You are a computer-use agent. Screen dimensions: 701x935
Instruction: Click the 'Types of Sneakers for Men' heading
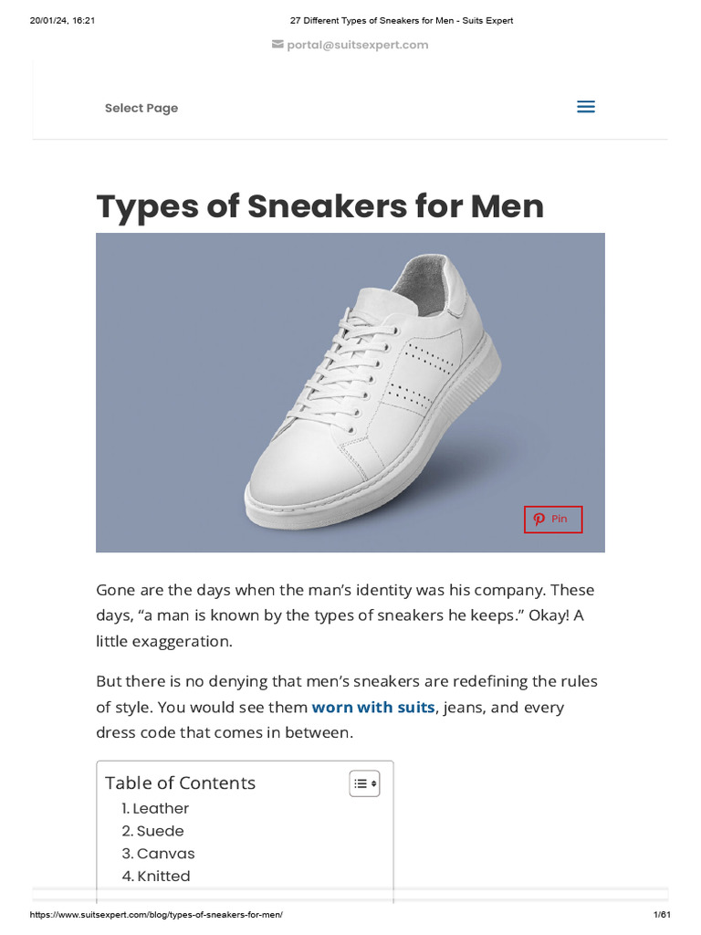[319, 206]
